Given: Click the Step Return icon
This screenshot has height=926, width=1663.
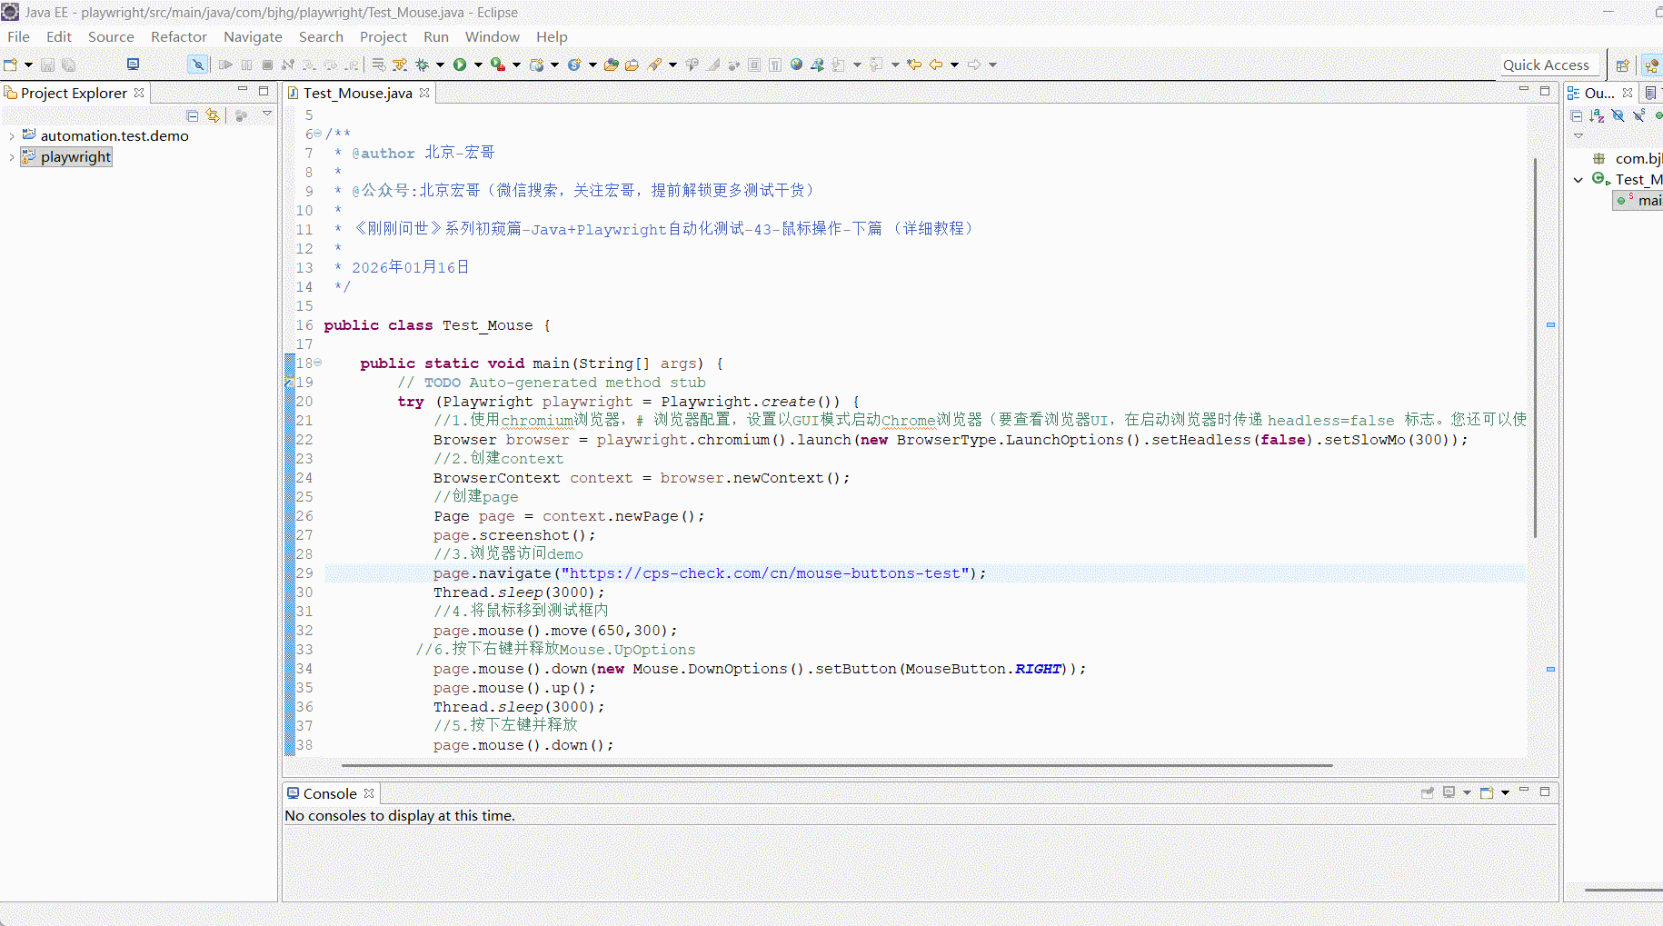Looking at the screenshot, I should [x=352, y=65].
